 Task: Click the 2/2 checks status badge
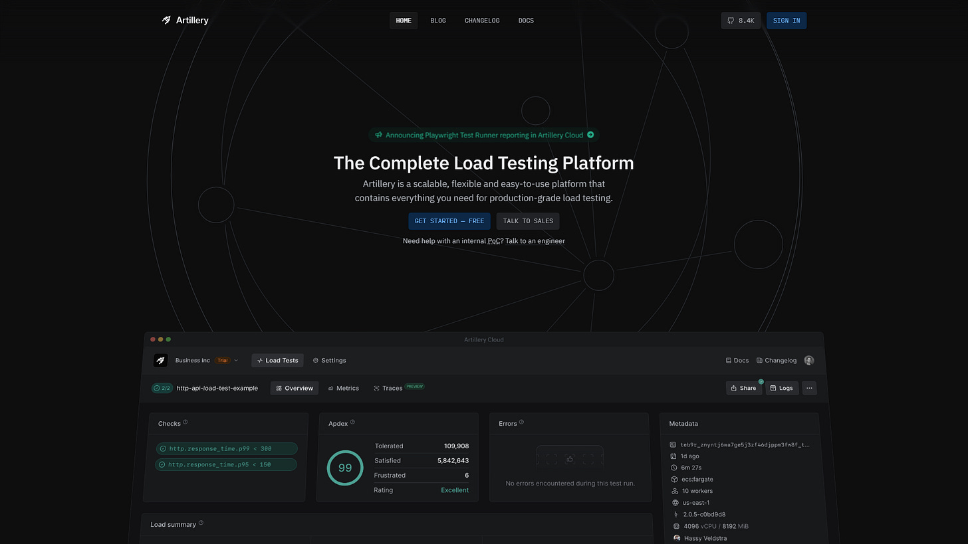click(162, 388)
